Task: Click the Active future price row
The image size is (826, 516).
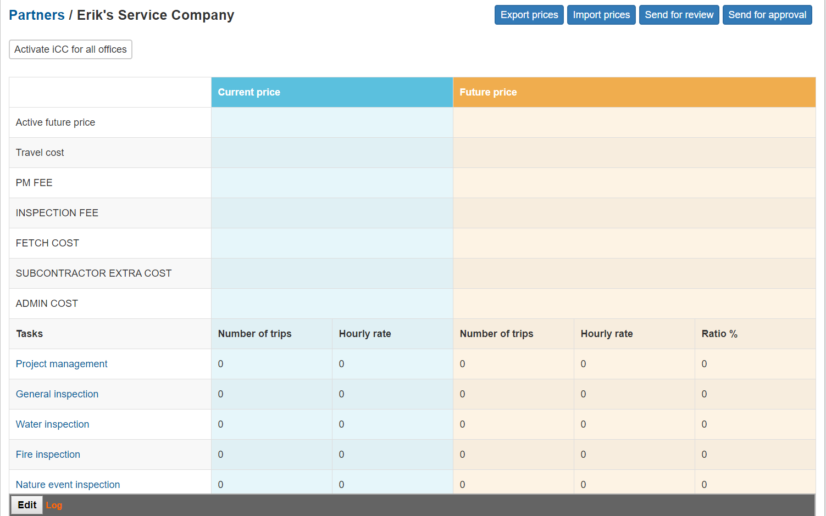Action: coord(56,122)
